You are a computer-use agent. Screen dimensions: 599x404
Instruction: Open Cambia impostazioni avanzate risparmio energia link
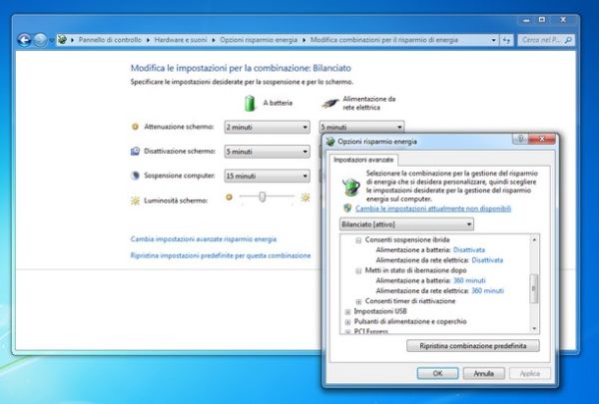pyautogui.click(x=204, y=239)
